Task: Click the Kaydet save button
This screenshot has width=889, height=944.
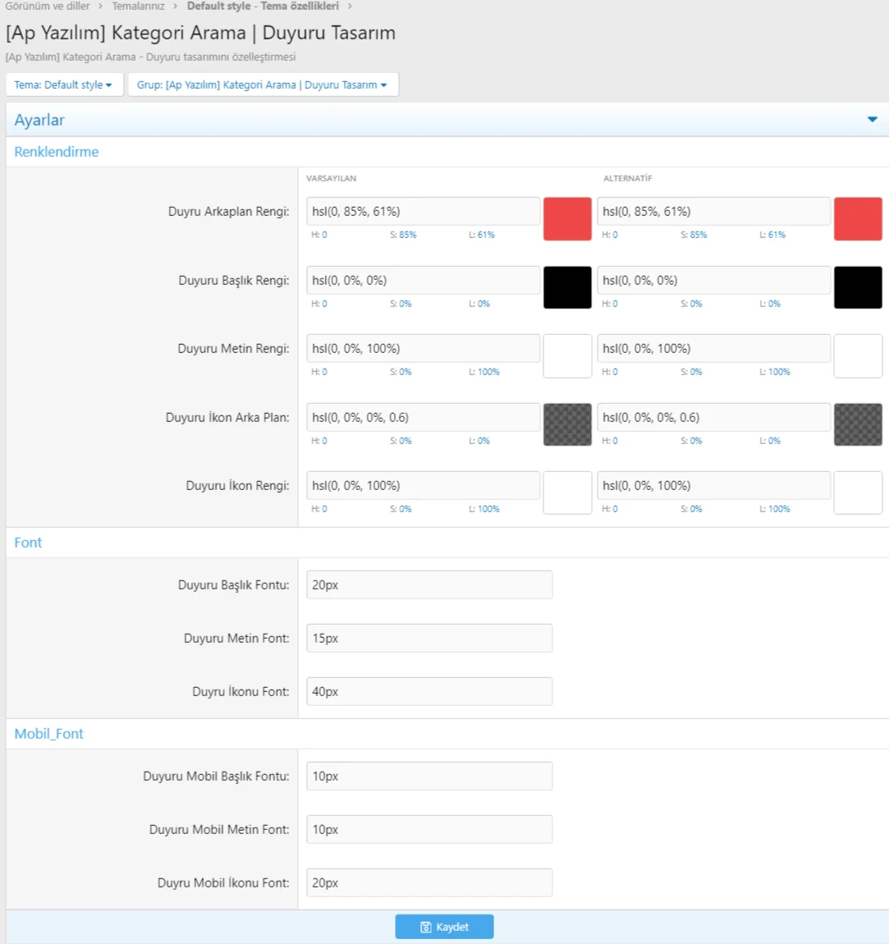Action: click(444, 927)
